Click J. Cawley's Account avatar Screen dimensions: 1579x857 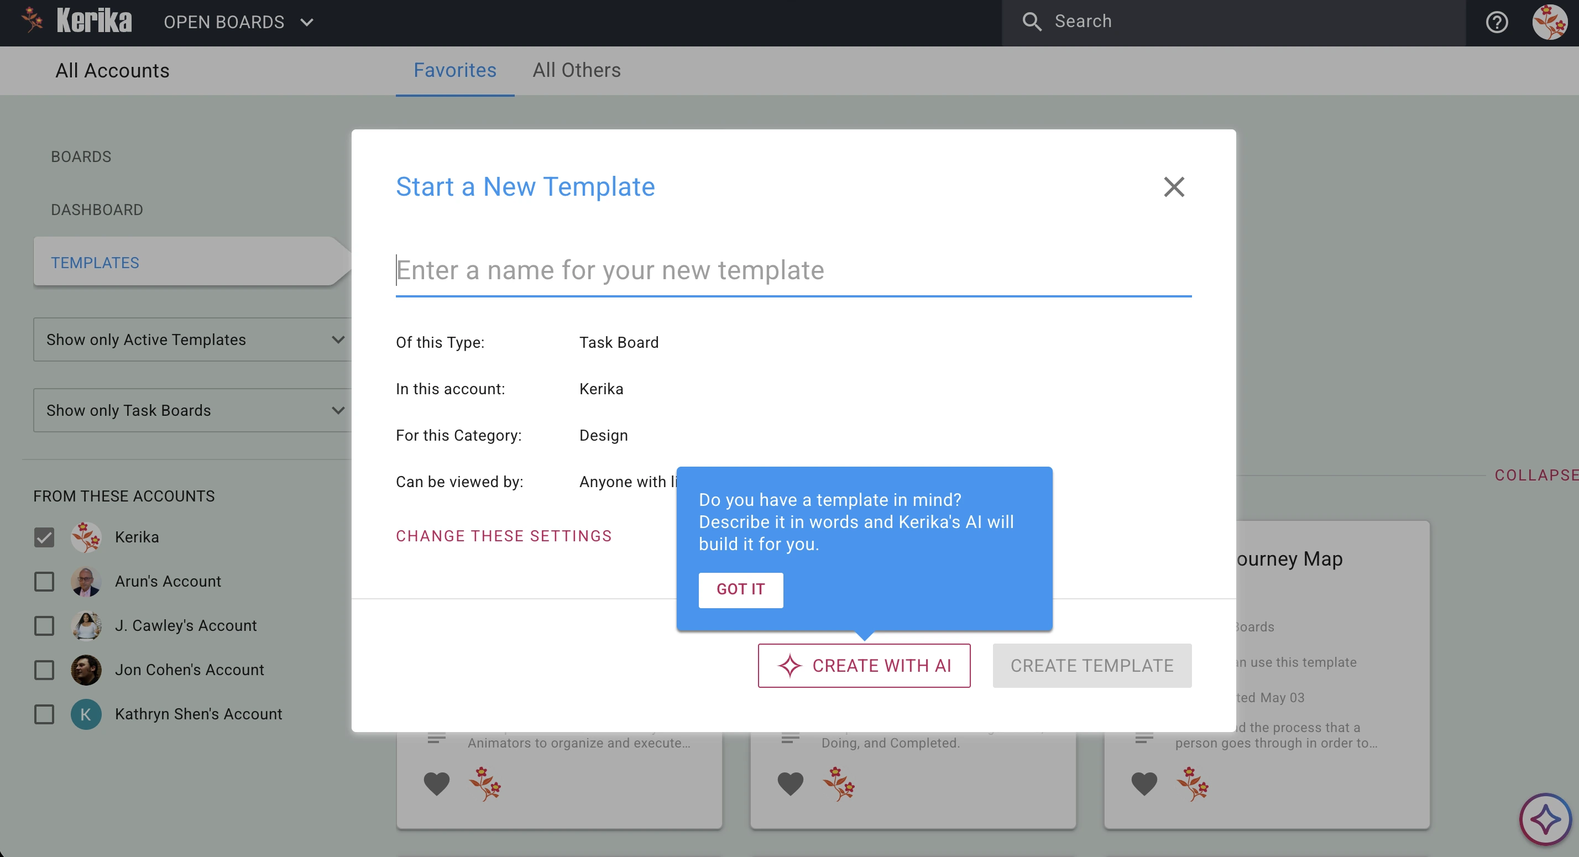pyautogui.click(x=86, y=625)
